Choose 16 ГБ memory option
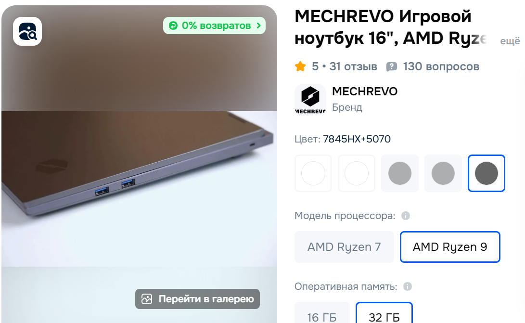The width and height of the screenshot is (525, 323). [322, 312]
